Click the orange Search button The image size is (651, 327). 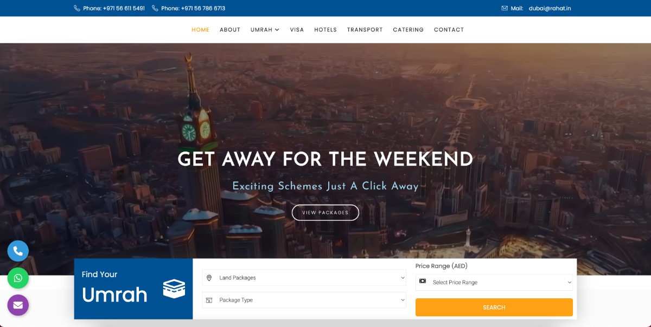pos(494,307)
